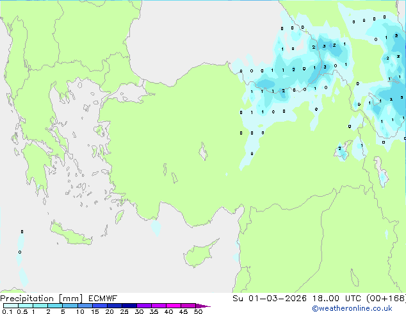Click the 'Precipitation [mm]' title text
Image resolution: width=406 pixels, height=314 pixels.
pos(42,299)
